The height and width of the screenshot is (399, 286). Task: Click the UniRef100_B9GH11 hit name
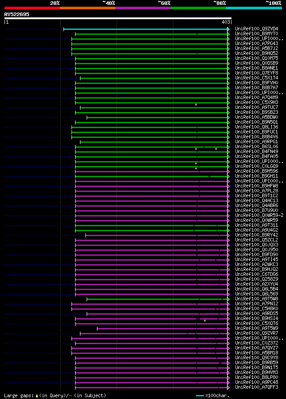click(257, 176)
